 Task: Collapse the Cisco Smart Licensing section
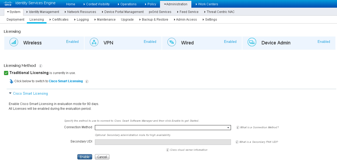click(10, 93)
